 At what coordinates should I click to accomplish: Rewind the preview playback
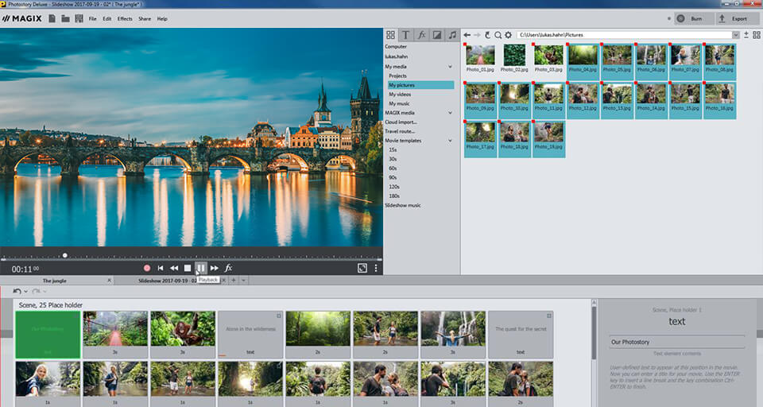coord(174,268)
